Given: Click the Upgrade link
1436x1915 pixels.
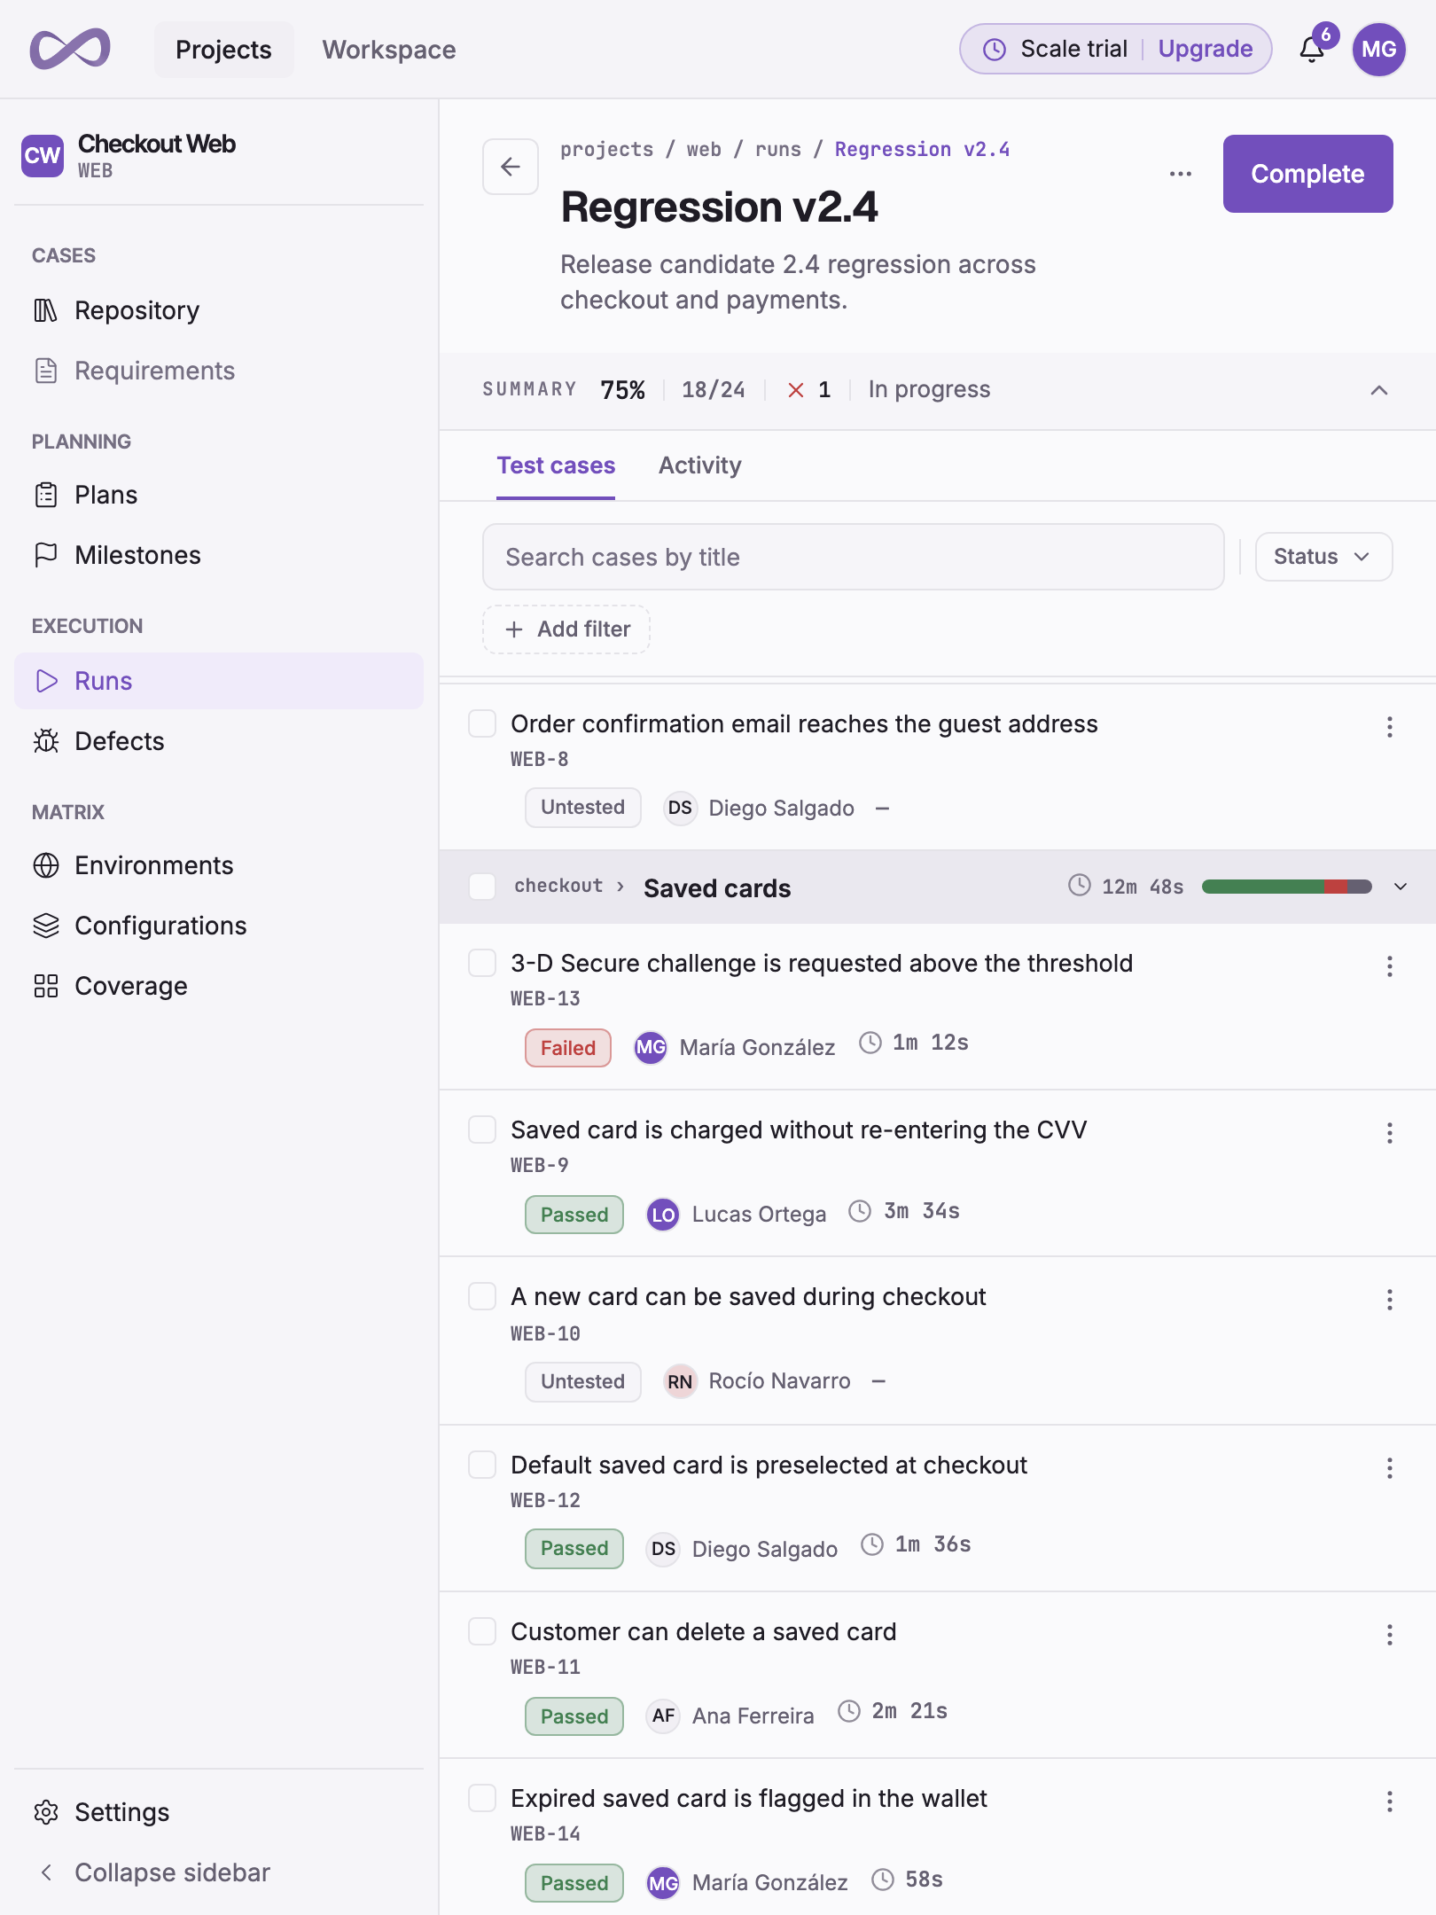Looking at the screenshot, I should click(x=1206, y=49).
